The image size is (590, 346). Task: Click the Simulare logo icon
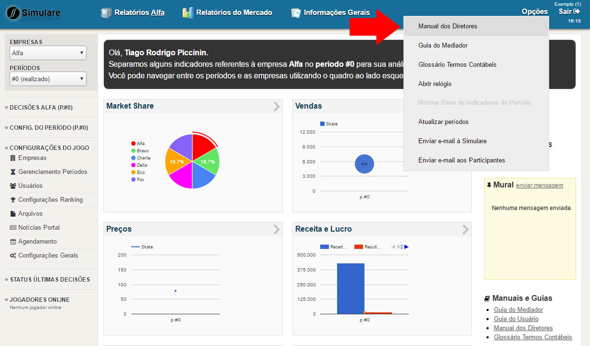tap(13, 12)
